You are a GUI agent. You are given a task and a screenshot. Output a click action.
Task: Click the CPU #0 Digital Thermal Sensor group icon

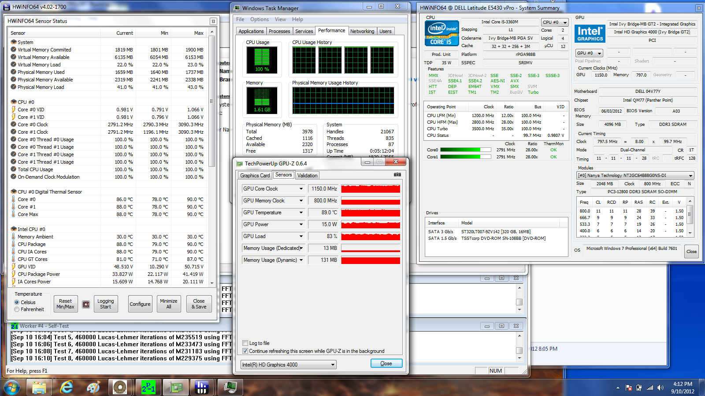[x=14, y=192]
